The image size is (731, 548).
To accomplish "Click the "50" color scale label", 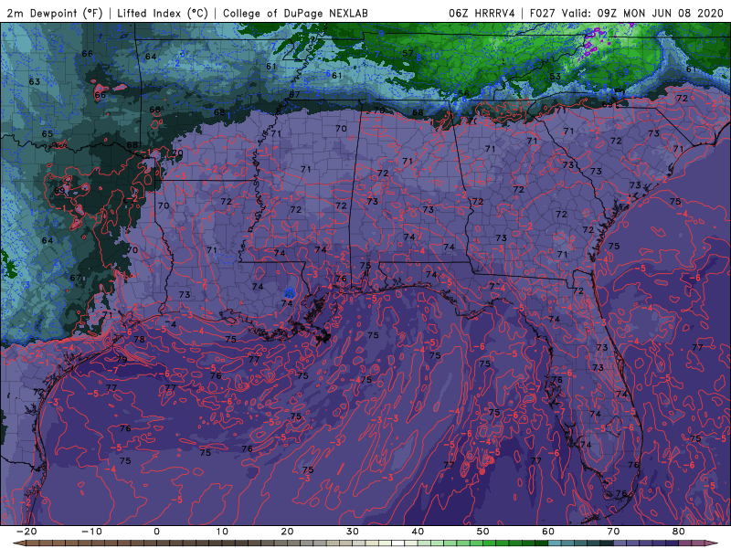I will pos(483,532).
